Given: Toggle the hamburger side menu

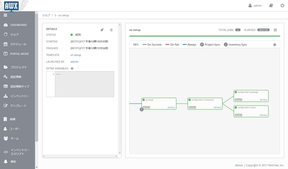Looking at the screenshot, I should click(5, 15).
